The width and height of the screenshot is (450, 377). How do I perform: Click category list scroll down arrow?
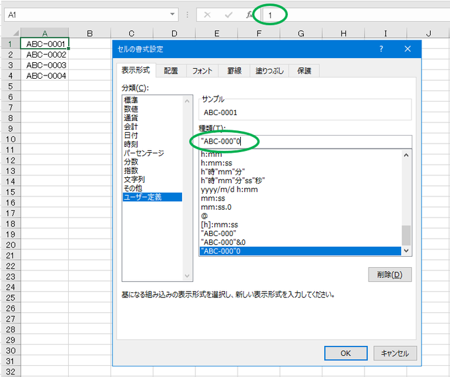tap(187, 276)
